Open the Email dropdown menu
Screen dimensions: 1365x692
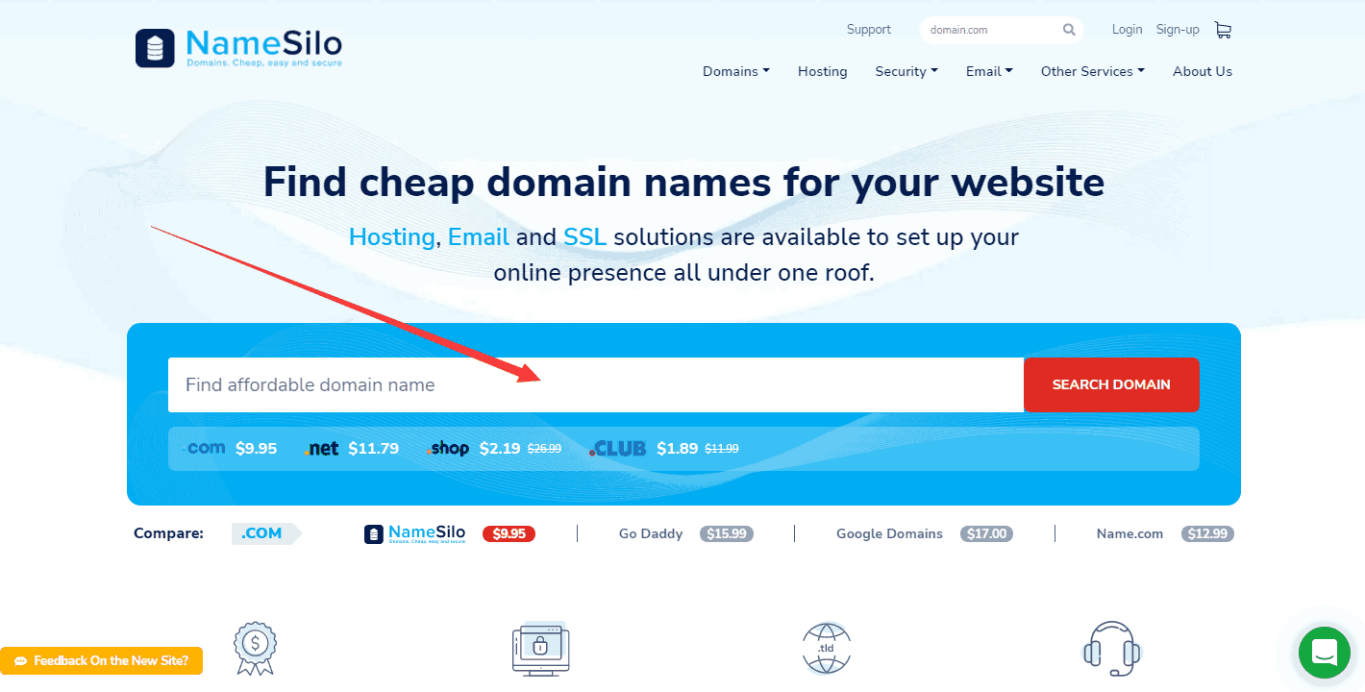(x=989, y=71)
